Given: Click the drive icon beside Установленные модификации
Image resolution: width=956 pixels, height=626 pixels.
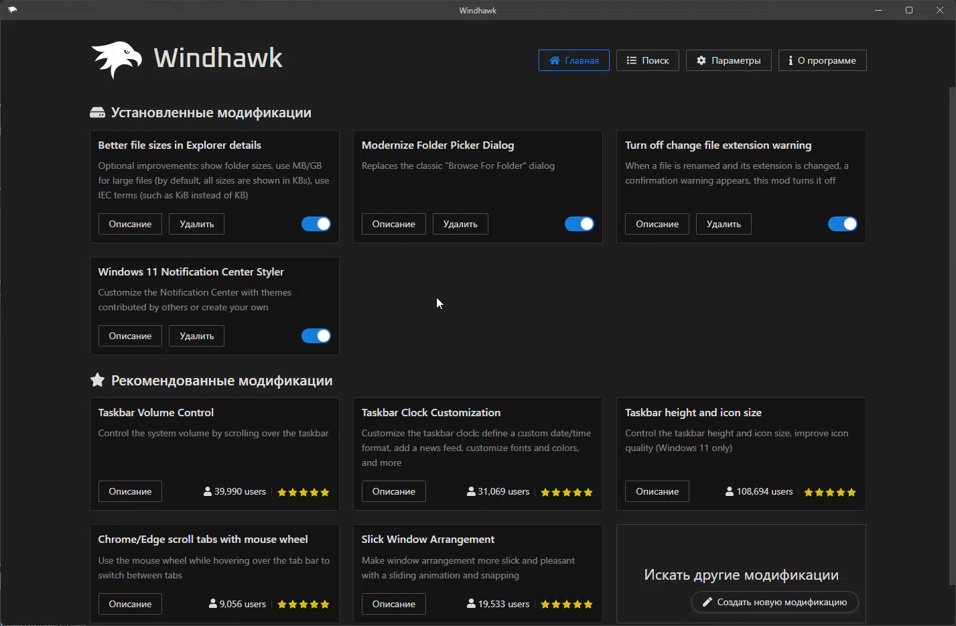Looking at the screenshot, I should point(97,113).
